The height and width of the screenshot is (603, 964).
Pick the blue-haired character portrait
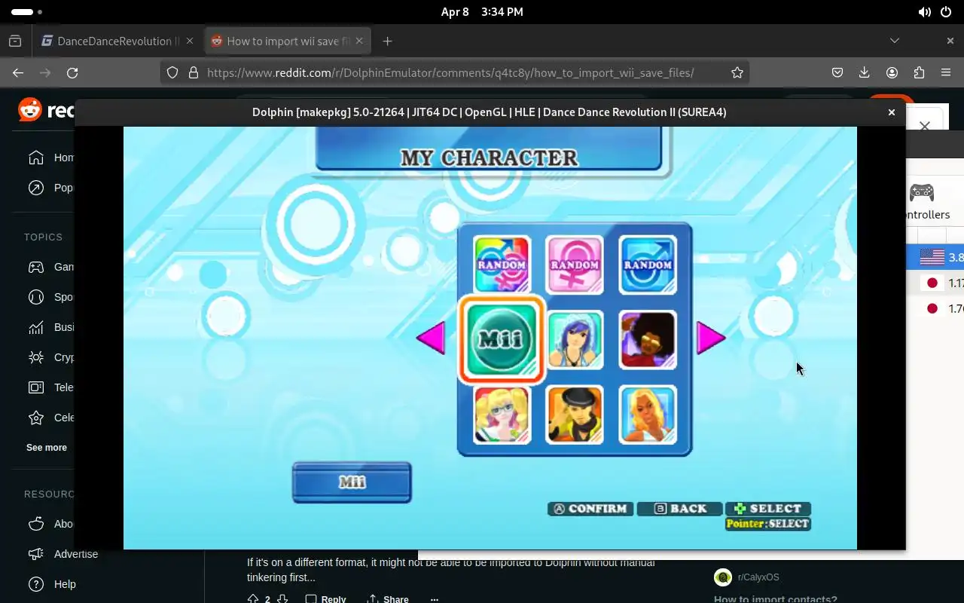point(575,339)
